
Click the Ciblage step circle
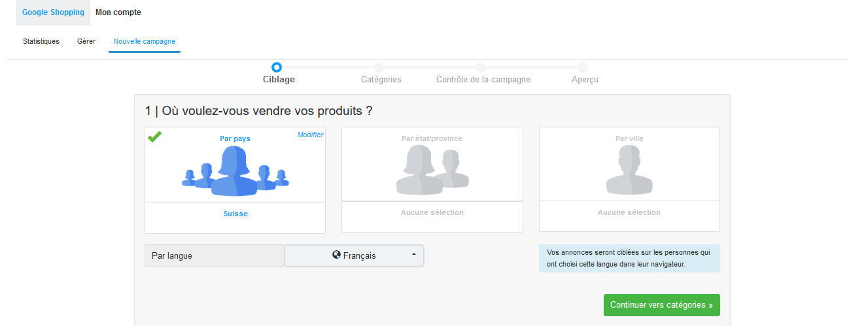tap(277, 67)
